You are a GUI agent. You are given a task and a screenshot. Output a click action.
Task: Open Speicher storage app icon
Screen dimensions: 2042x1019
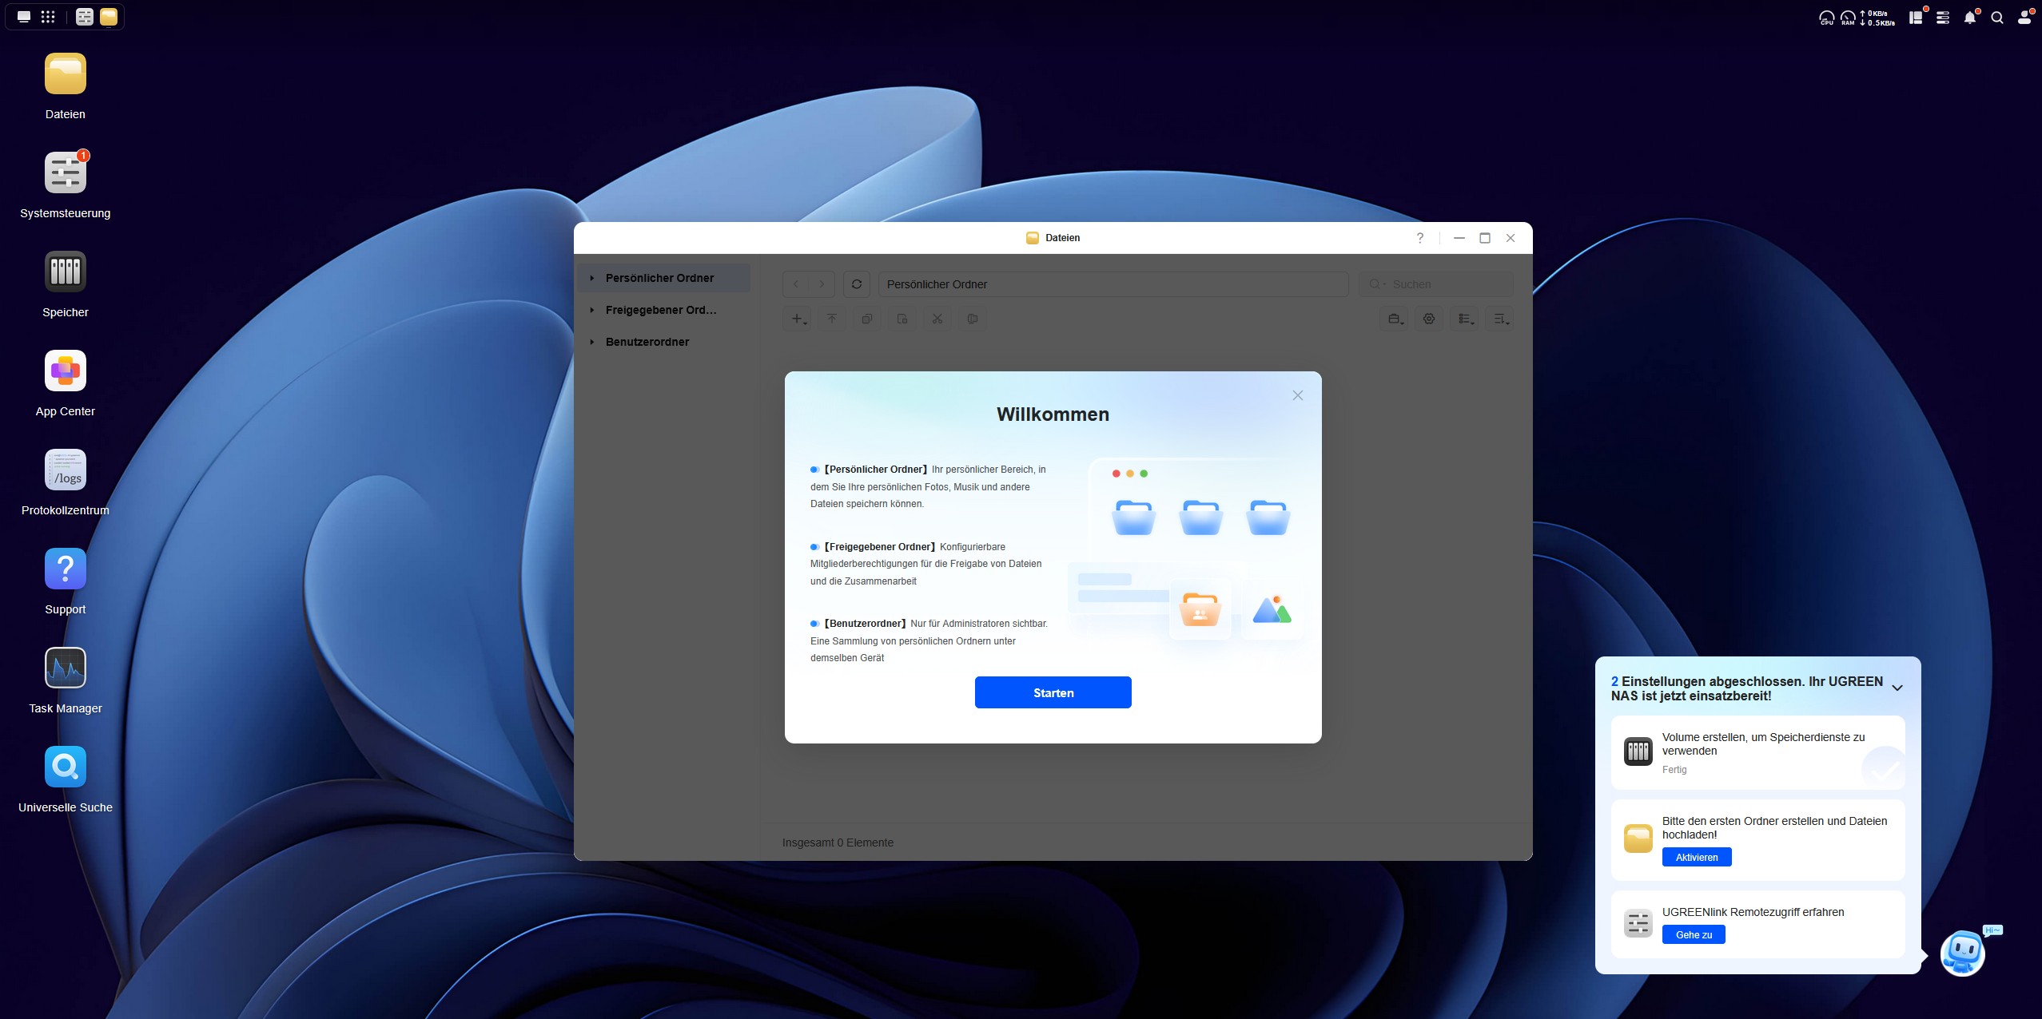tap(65, 272)
